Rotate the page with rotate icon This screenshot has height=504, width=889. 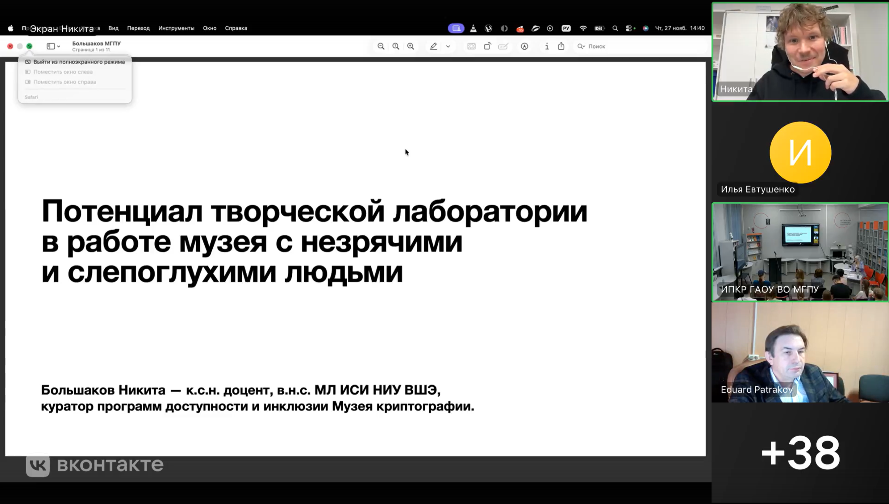(487, 46)
